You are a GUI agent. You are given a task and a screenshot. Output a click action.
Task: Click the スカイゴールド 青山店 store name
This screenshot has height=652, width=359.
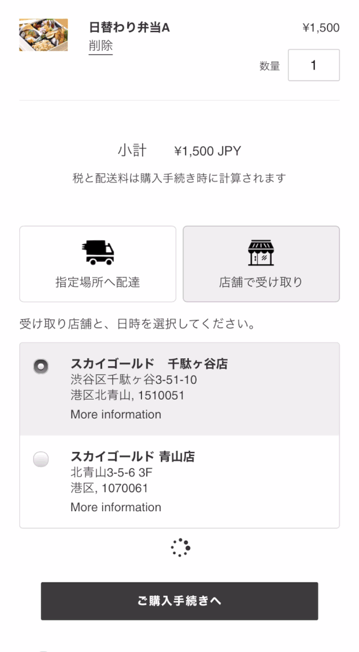tap(133, 457)
